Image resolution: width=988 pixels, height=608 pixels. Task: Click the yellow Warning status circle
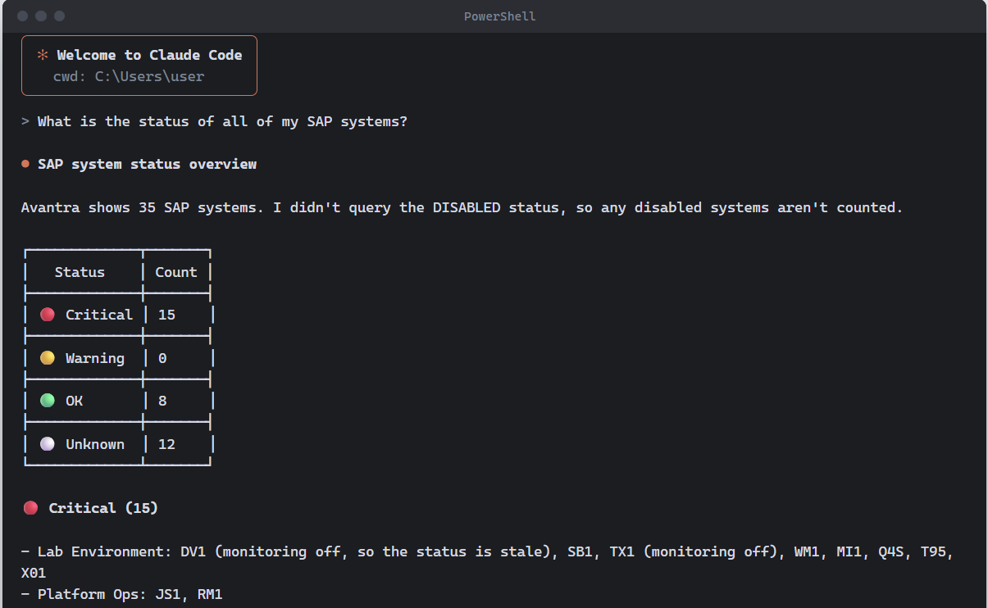coord(48,358)
